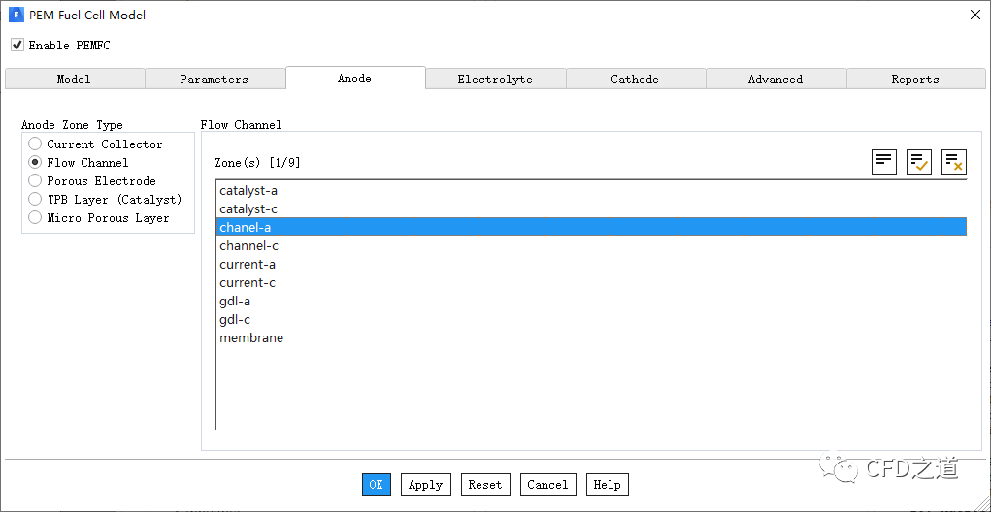Click the select all shown zones icon

(x=919, y=162)
